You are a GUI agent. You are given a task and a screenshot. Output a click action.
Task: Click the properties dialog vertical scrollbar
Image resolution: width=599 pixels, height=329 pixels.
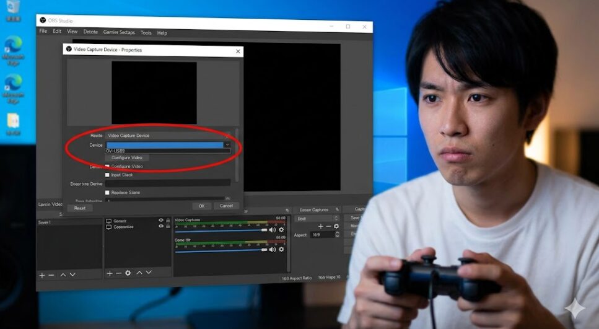tap(237, 155)
